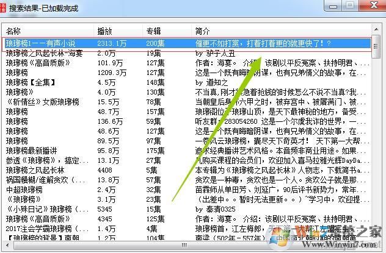Viewport: 386px width, 253px height.
Task: Close the search results window
Action: pyautogui.click(x=373, y=5)
